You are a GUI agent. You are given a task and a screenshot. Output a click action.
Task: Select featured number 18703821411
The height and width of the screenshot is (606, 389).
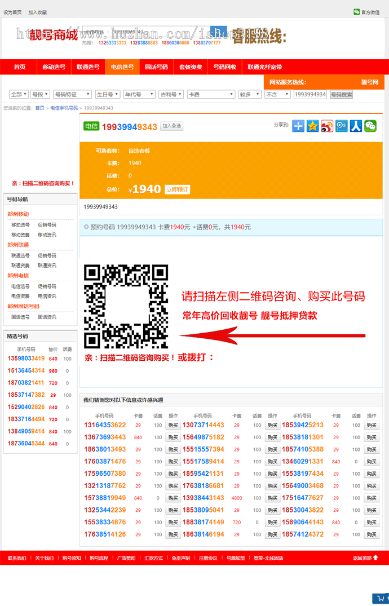coord(26,383)
